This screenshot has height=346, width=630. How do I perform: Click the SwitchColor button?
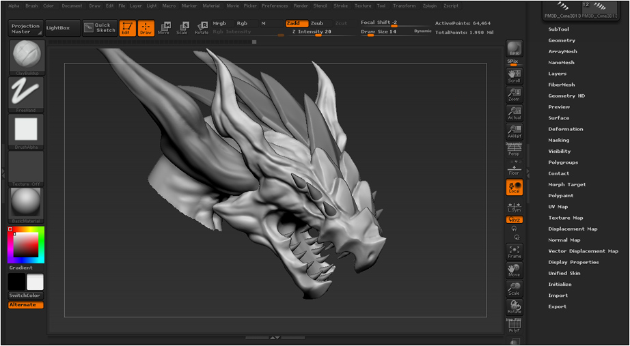[26, 295]
